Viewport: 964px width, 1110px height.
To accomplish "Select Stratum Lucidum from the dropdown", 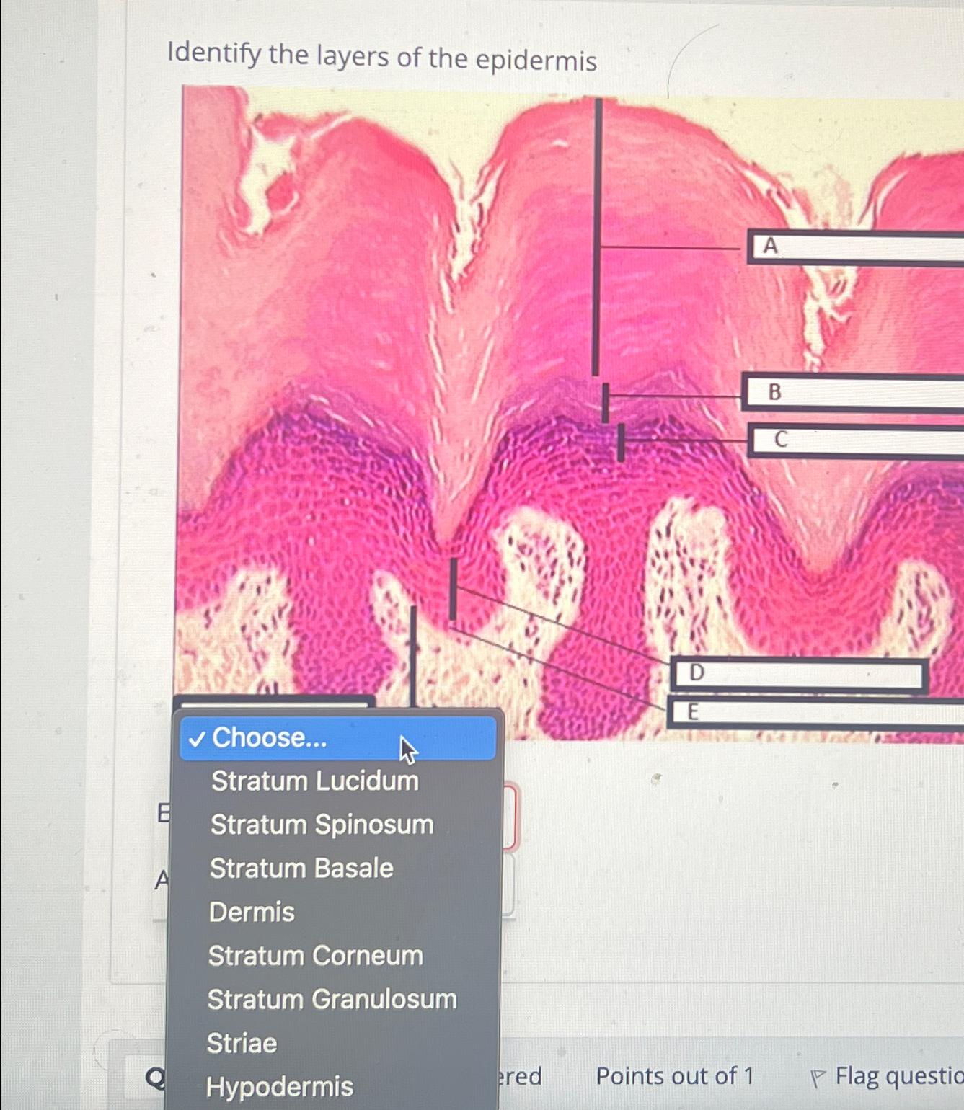I will pos(315,781).
